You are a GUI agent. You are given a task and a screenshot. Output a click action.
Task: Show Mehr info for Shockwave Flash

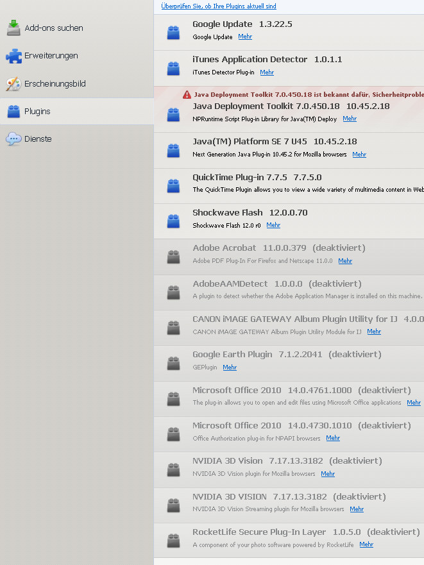click(273, 225)
